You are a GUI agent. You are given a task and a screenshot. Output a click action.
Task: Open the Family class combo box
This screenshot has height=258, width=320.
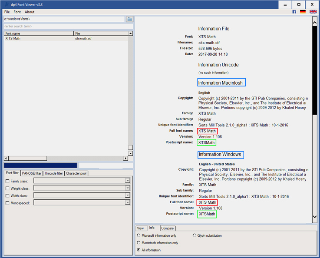tap(128, 181)
